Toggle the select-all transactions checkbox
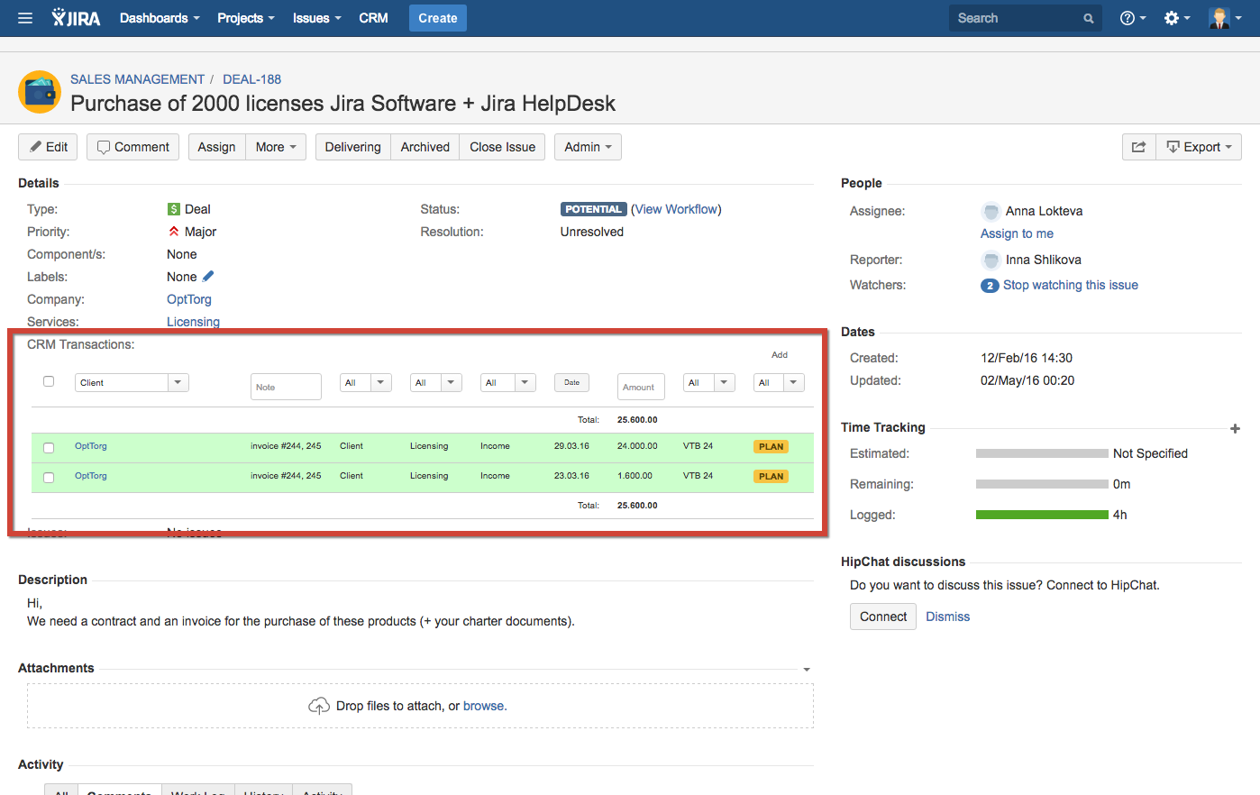Screen dimensions: 1260x795 coord(49,381)
